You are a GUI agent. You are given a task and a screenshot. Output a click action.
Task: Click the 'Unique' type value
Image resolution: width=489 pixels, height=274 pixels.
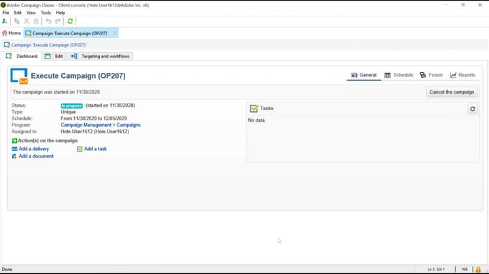tap(68, 112)
